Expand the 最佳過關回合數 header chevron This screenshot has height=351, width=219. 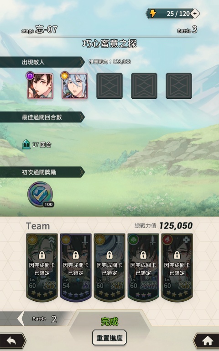(x=82, y=117)
